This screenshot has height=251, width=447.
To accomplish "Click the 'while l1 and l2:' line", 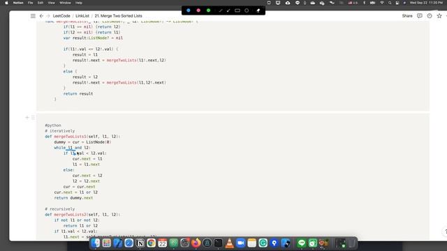I will 72,148.
